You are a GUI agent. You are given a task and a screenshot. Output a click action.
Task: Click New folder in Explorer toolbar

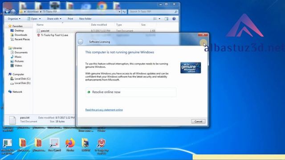pos(85,19)
